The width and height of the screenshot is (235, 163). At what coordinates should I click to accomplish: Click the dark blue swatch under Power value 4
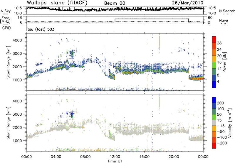click(214, 84)
